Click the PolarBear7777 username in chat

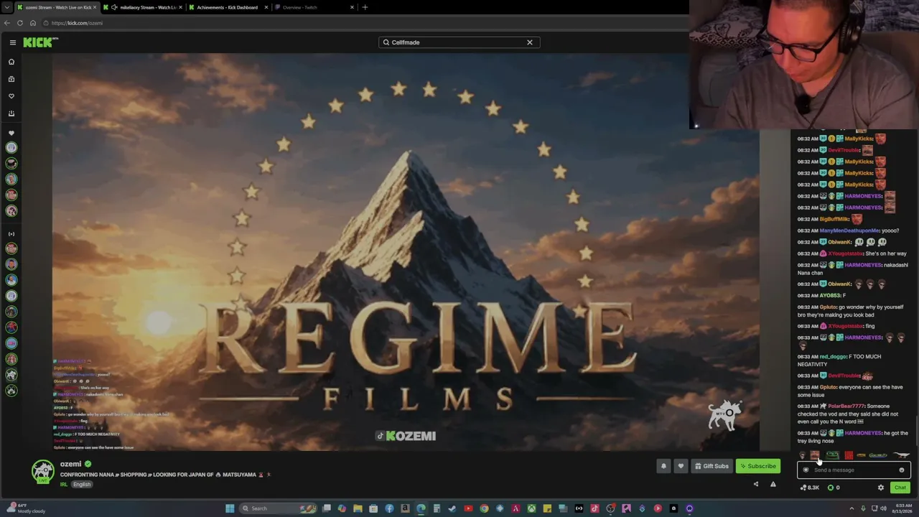click(846, 406)
